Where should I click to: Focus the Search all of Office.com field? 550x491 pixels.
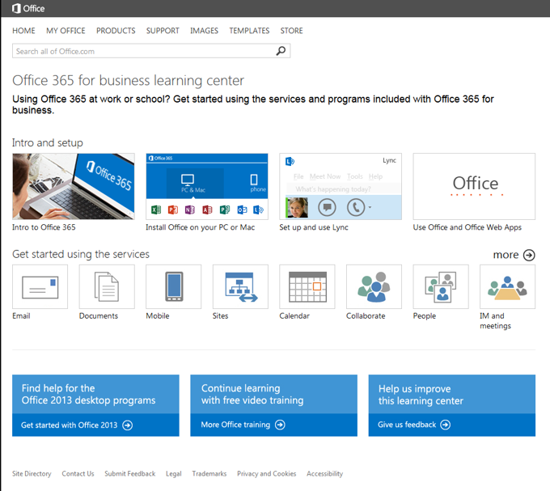point(142,51)
